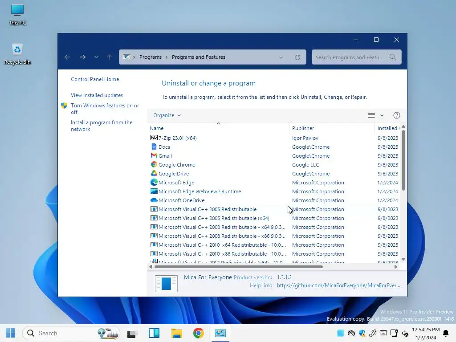456x342 pixels.
Task: Open View installed updates link
Action: pos(97,95)
